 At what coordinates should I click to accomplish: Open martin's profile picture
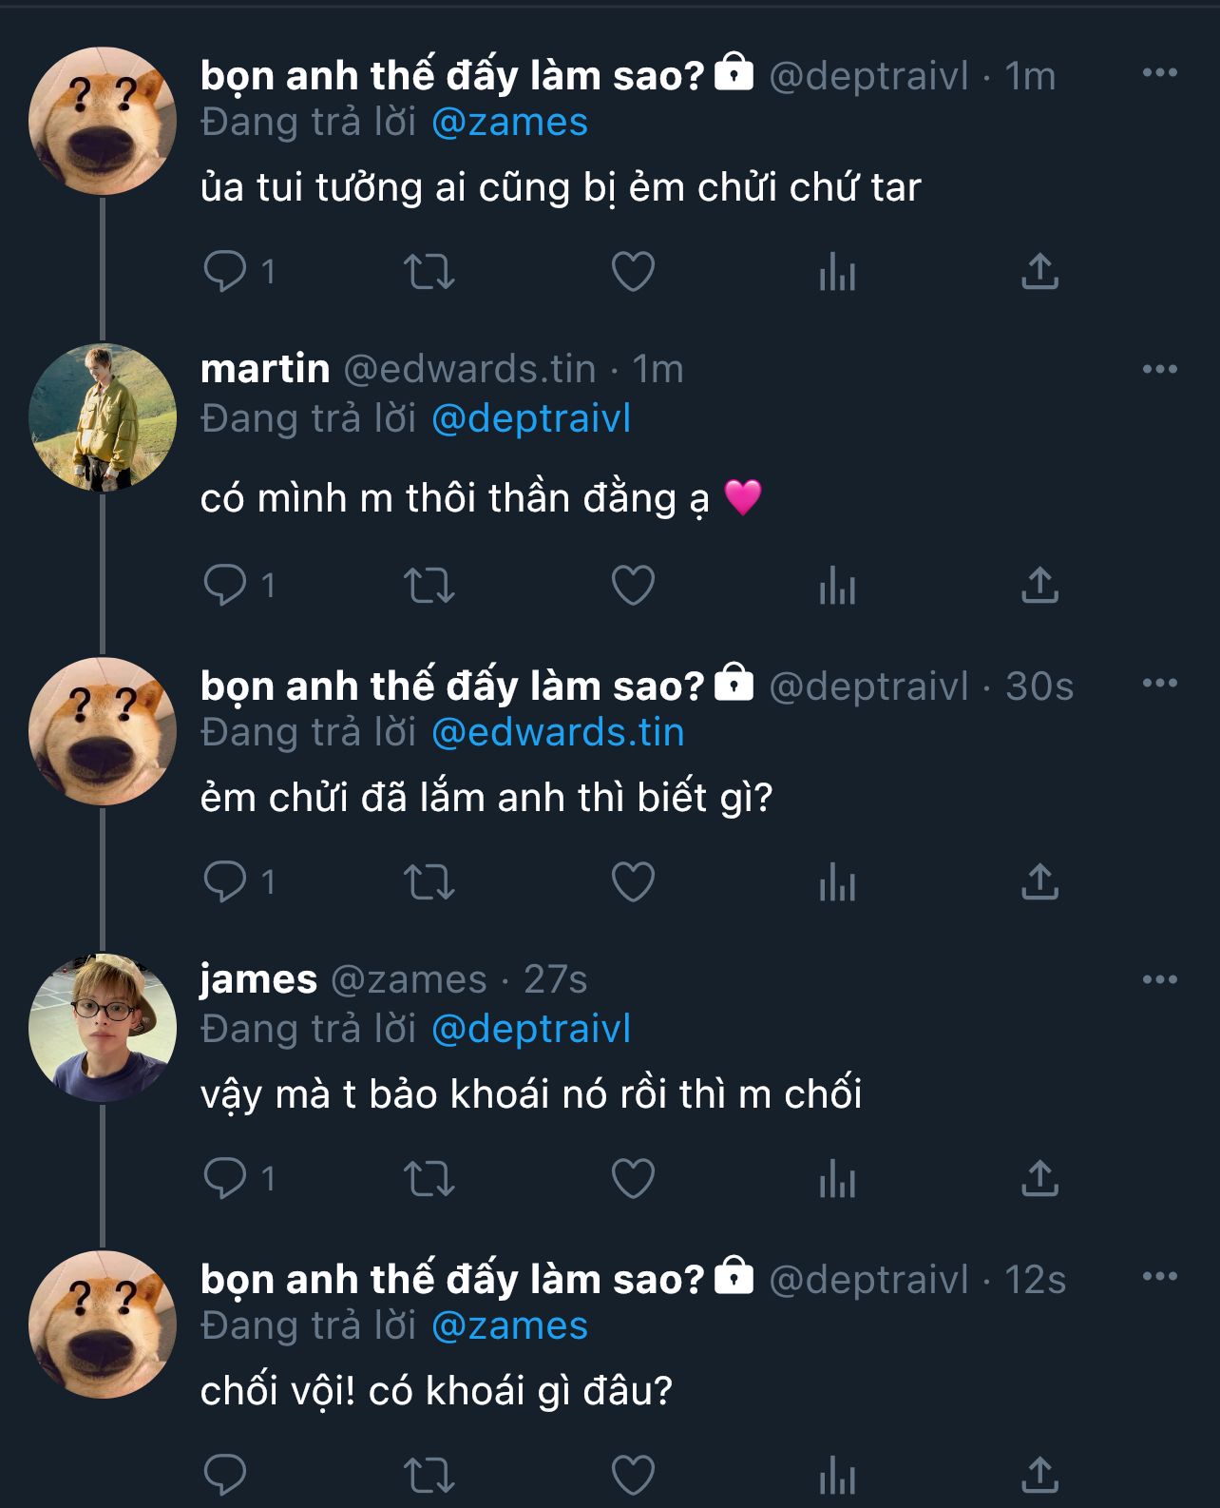(103, 417)
